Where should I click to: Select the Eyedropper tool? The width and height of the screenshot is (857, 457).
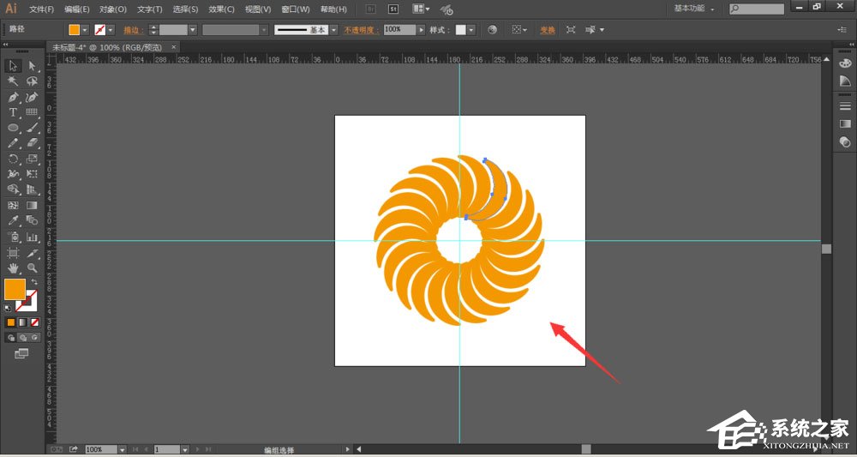pyautogui.click(x=14, y=221)
